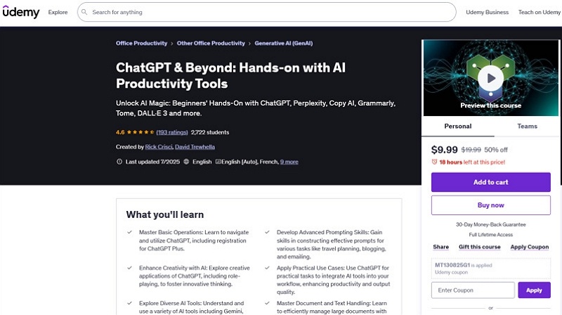Click the purple Apply coupon button
Viewport: 562px width, 315px height.
pos(534,290)
